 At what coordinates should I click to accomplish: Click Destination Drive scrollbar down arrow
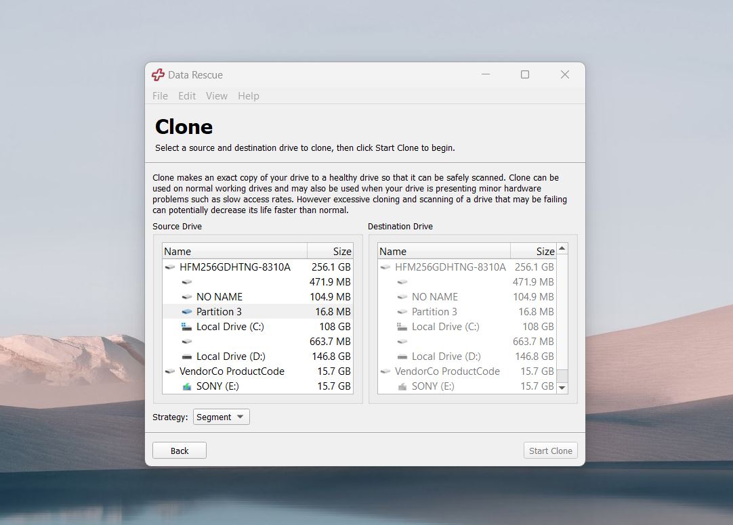(x=562, y=388)
